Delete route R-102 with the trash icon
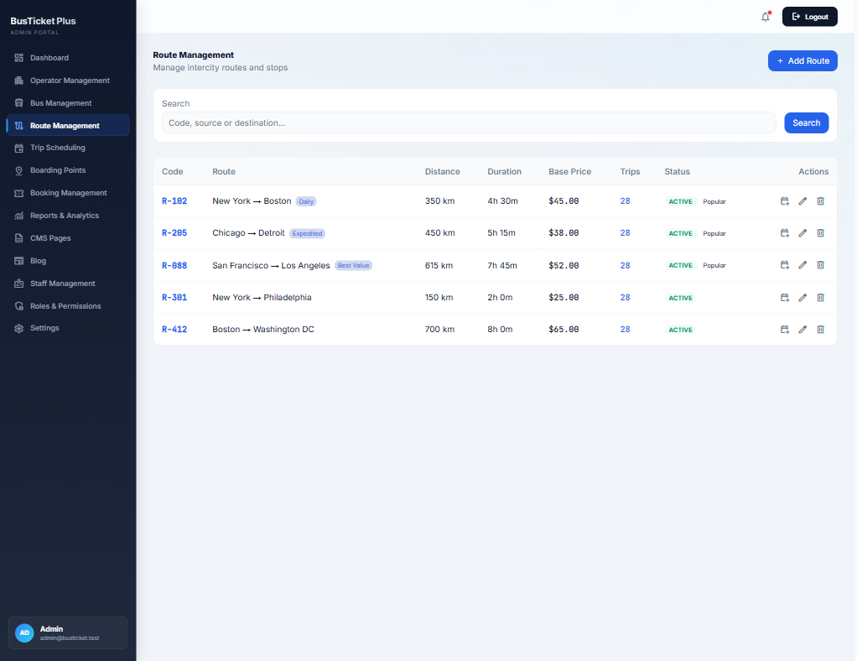The image size is (857, 661). click(820, 201)
